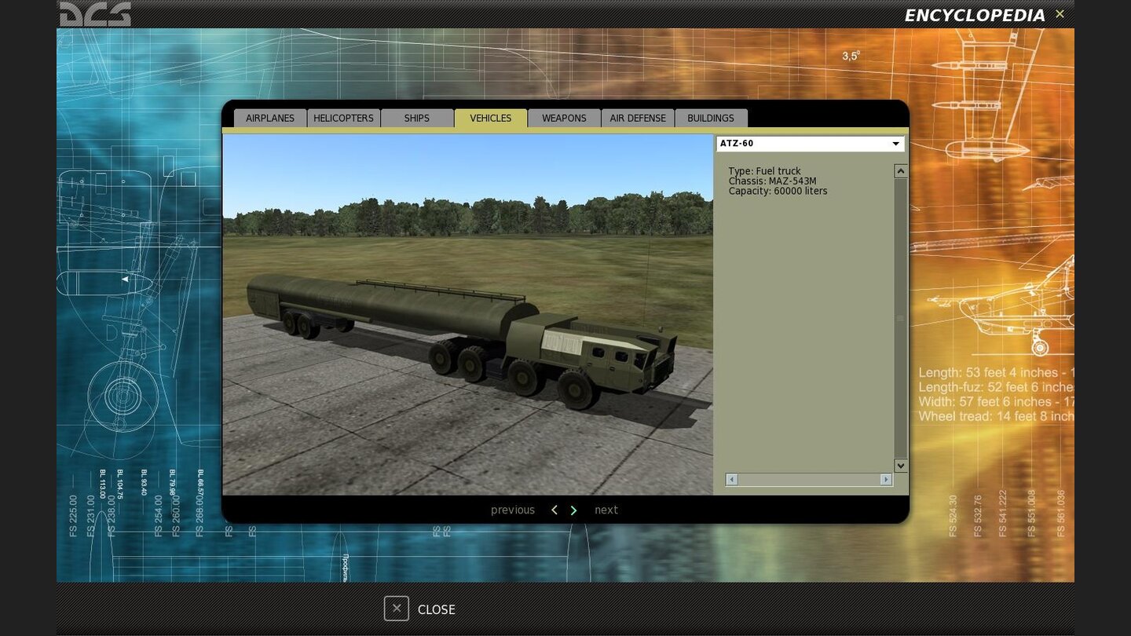Click the ENCYCLOPEDIA title text

click(x=975, y=16)
